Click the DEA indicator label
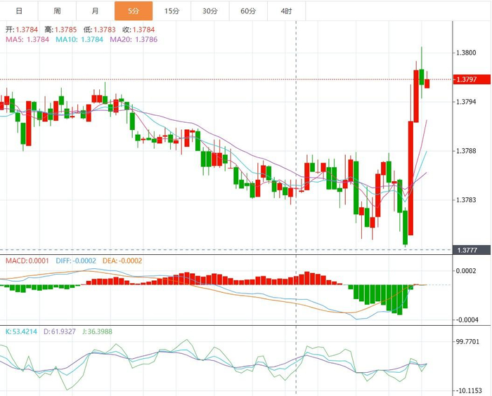The image size is (492, 396). click(122, 261)
